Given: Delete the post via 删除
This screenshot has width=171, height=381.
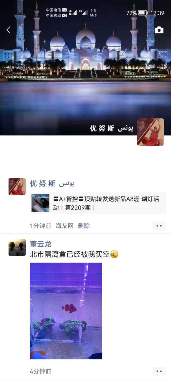Looking at the screenshot, I should click(x=84, y=226).
